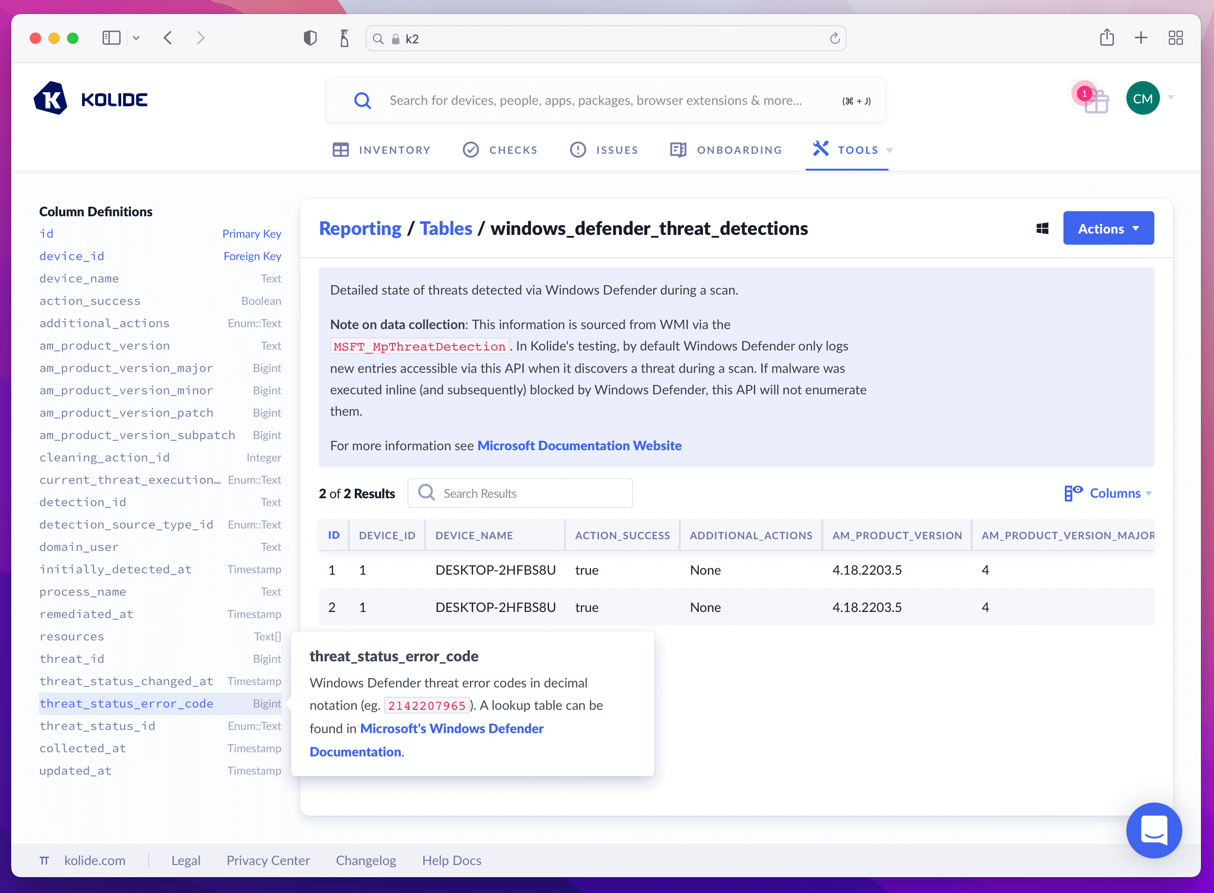Open the gift notifications icon
Screen dimensions: 1214x893
[1096, 101]
